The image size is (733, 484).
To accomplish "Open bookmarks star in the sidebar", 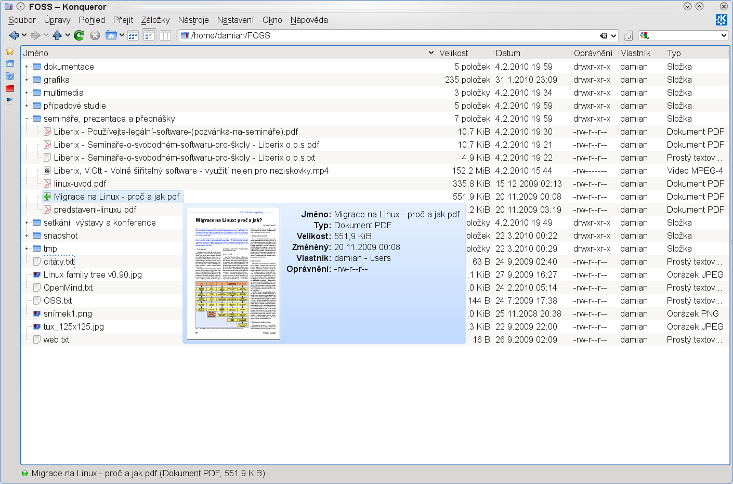I will (x=10, y=51).
